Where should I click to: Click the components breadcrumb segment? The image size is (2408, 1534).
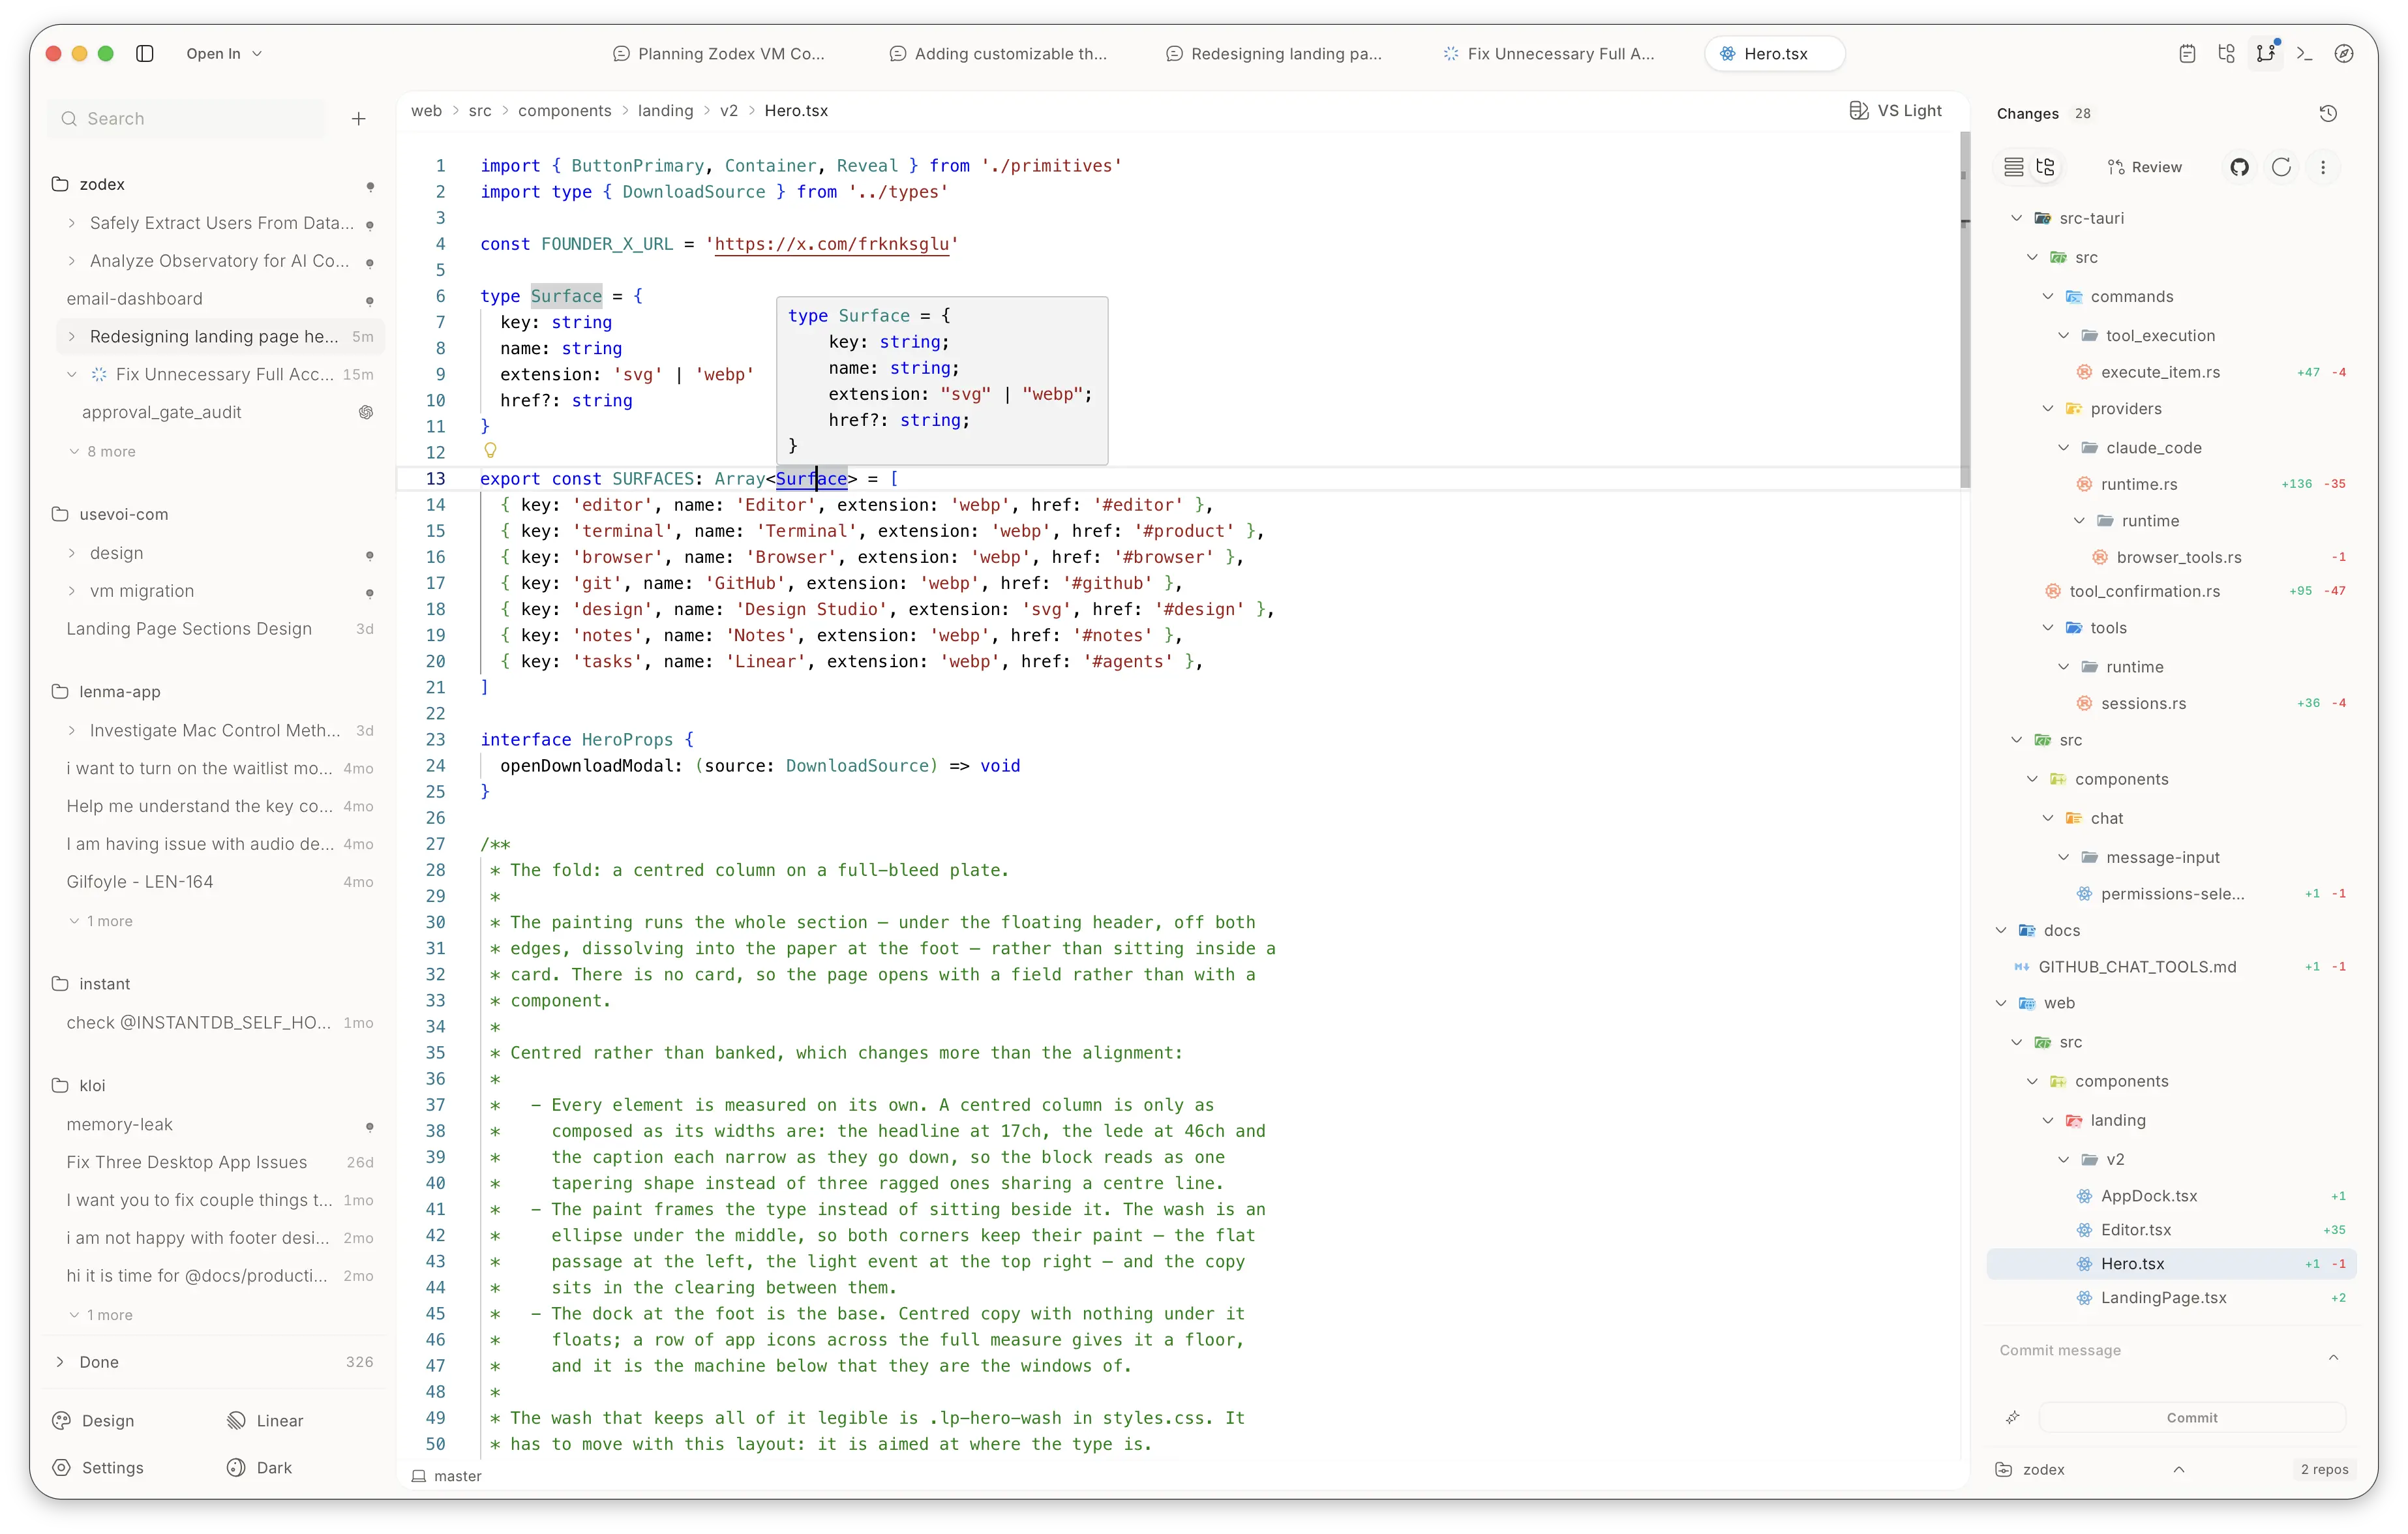click(564, 110)
